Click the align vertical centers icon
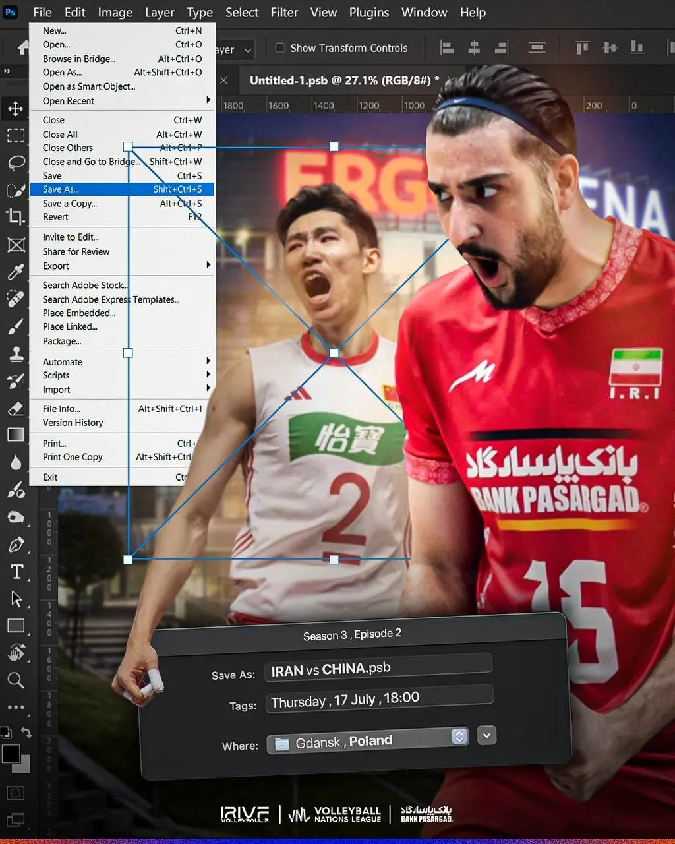Image resolution: width=675 pixels, height=844 pixels. tap(610, 47)
